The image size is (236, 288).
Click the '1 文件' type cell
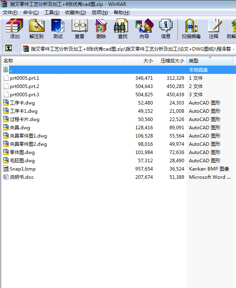[196, 78]
